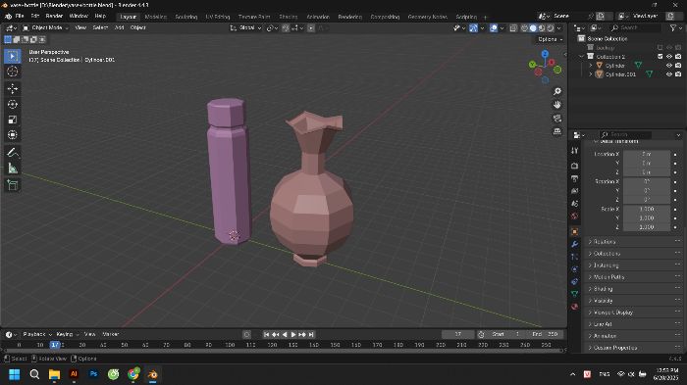Open the viewport Options dropdown
Image resolution: width=687 pixels, height=385 pixels.
pyautogui.click(x=550, y=39)
